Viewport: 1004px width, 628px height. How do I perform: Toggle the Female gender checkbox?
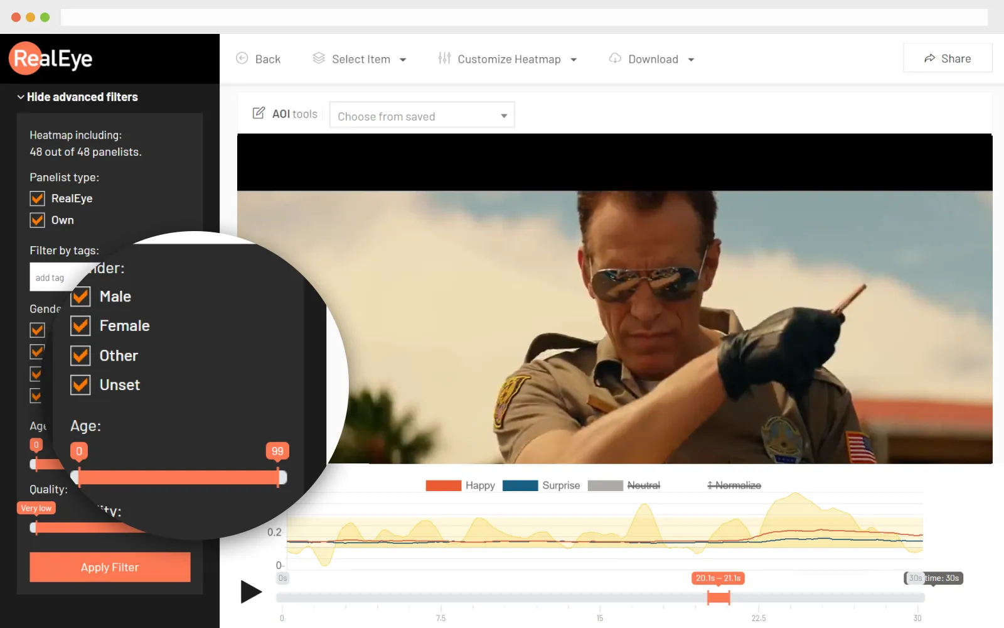(81, 326)
